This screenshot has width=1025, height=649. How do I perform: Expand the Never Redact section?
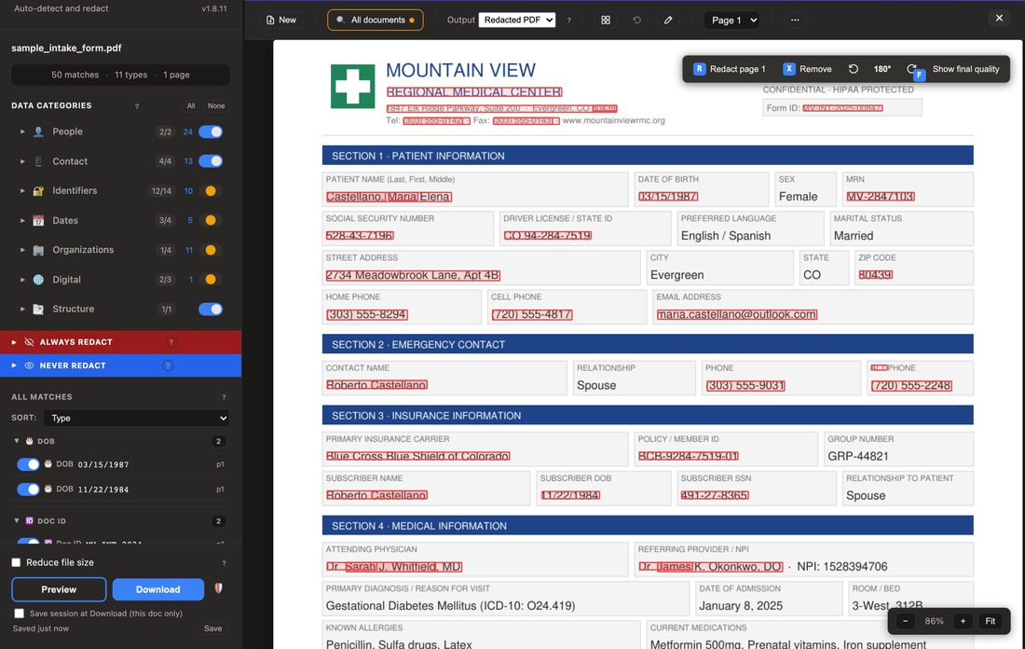[x=14, y=366]
